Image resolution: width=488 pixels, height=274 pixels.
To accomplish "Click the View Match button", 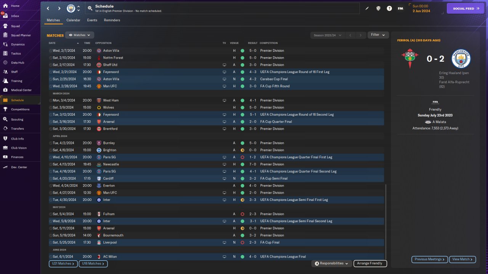I will [x=462, y=259].
